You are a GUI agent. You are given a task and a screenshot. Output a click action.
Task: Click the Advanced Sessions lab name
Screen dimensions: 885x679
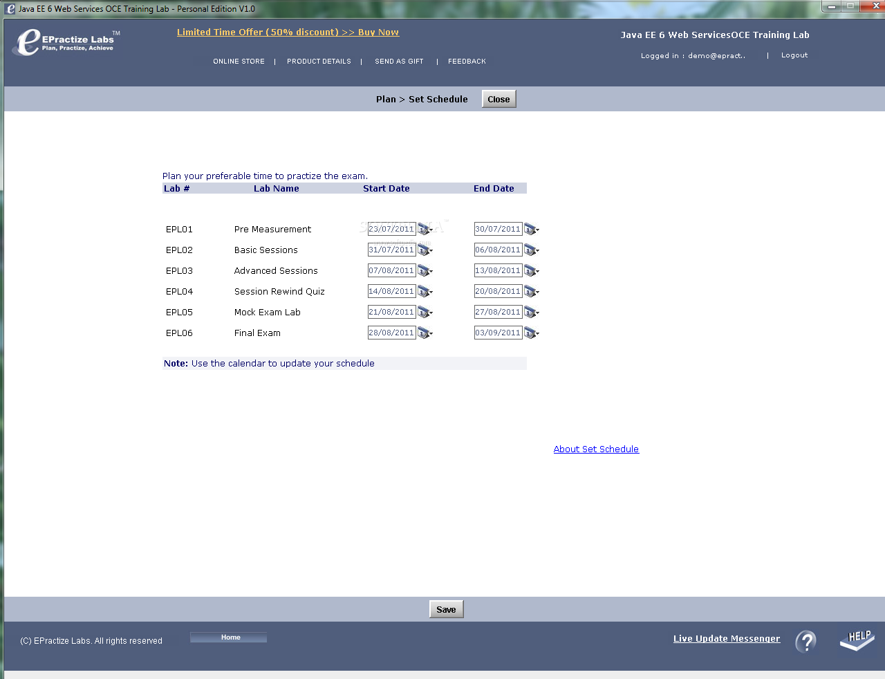(x=276, y=271)
